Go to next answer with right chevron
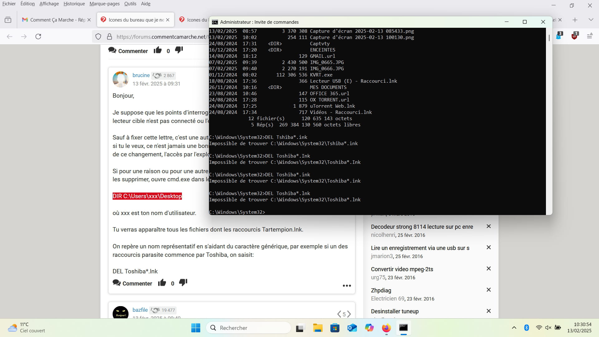 pyautogui.click(x=349, y=314)
